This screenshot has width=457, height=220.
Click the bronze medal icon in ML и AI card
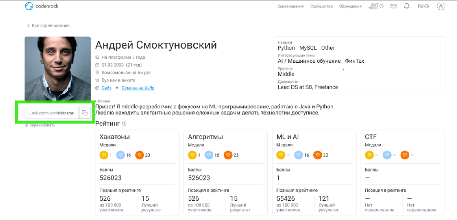[x=317, y=155]
